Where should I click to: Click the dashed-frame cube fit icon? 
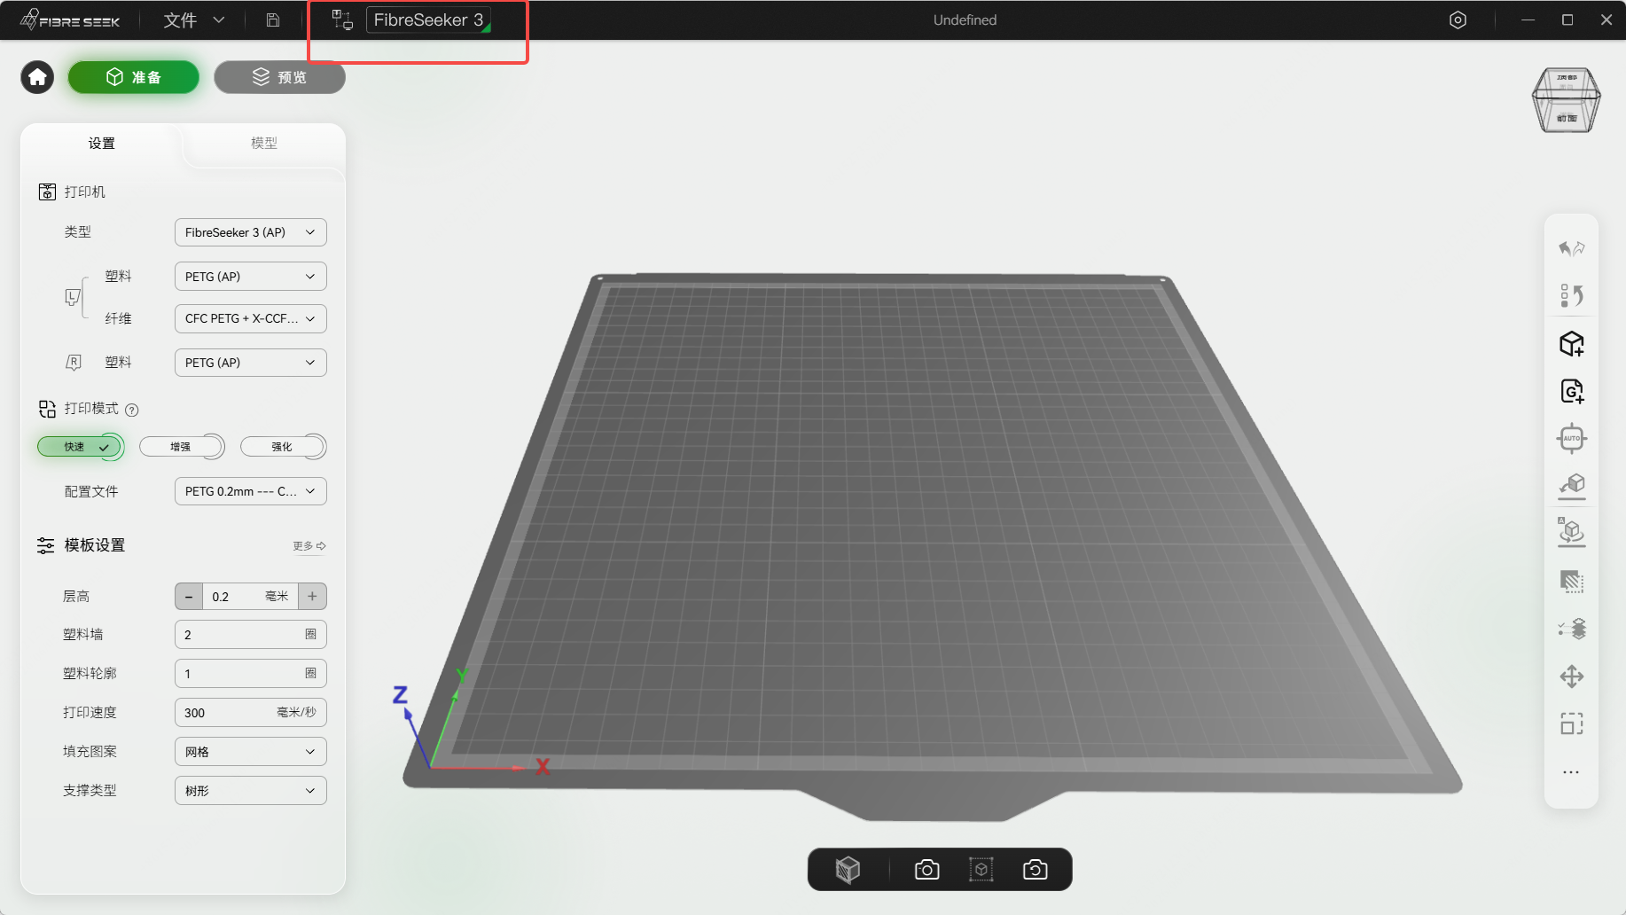point(981,870)
